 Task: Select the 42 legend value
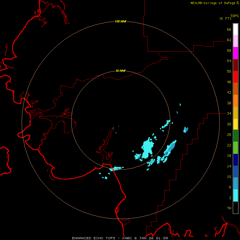[x=229, y=93]
